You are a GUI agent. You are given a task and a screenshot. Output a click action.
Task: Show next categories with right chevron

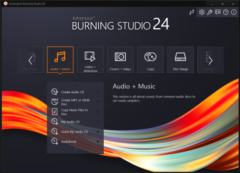pos(211,61)
